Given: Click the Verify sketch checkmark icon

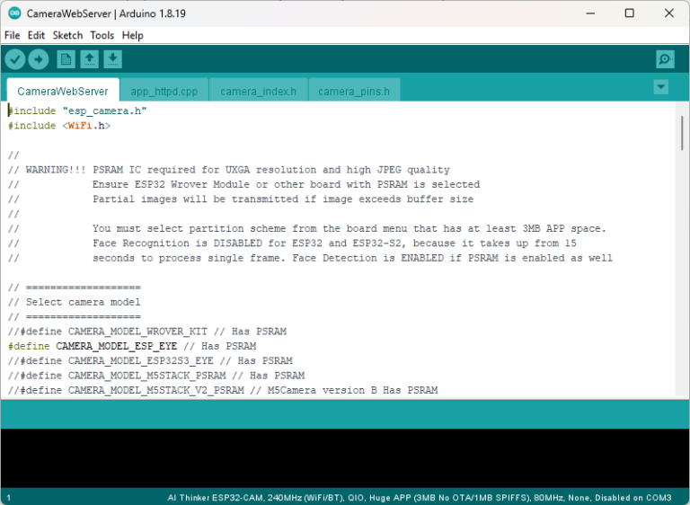Looking at the screenshot, I should click(x=15, y=59).
